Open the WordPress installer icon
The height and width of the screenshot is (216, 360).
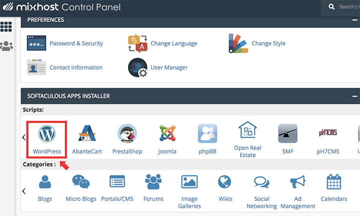47,133
